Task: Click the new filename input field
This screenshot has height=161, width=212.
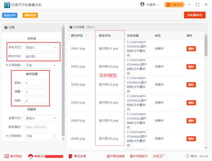Action: tap(41, 56)
